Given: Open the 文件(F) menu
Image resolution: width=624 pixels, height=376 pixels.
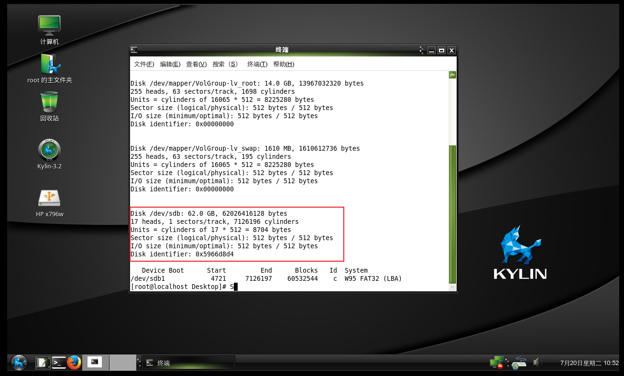Looking at the screenshot, I should pos(143,64).
